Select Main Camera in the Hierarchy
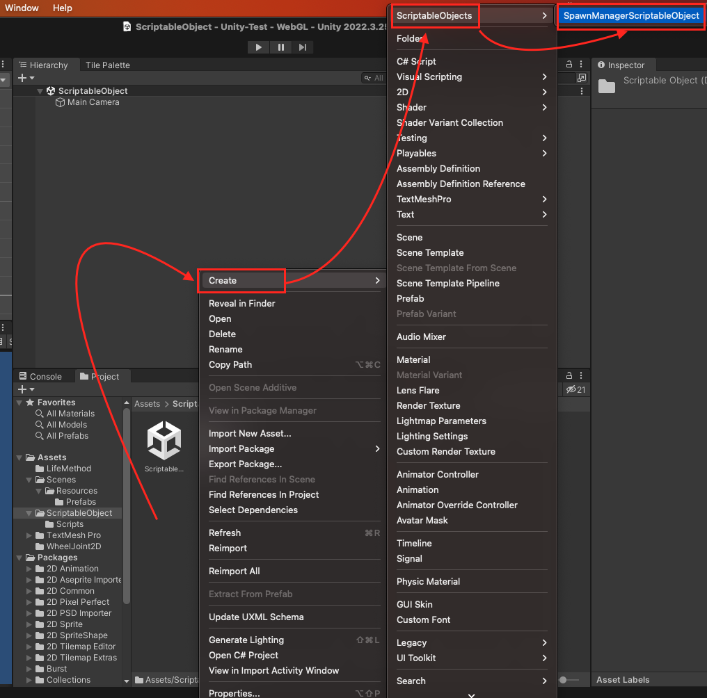Image resolution: width=707 pixels, height=698 pixels. (93, 102)
